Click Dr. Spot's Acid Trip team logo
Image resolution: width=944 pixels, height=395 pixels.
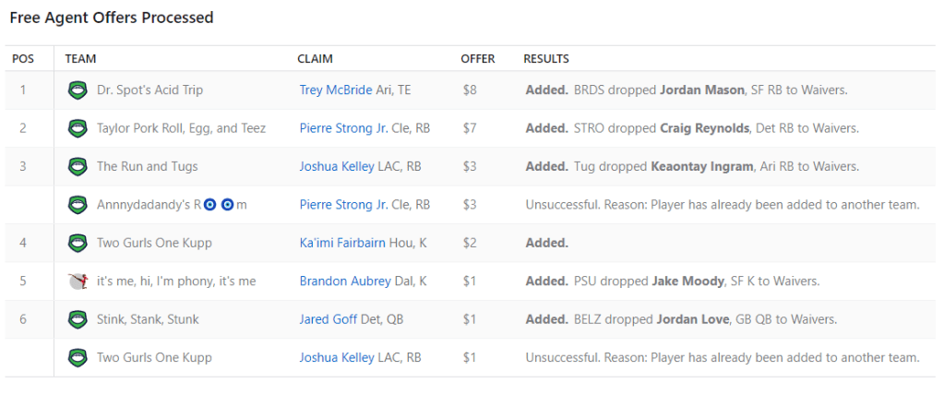click(78, 90)
